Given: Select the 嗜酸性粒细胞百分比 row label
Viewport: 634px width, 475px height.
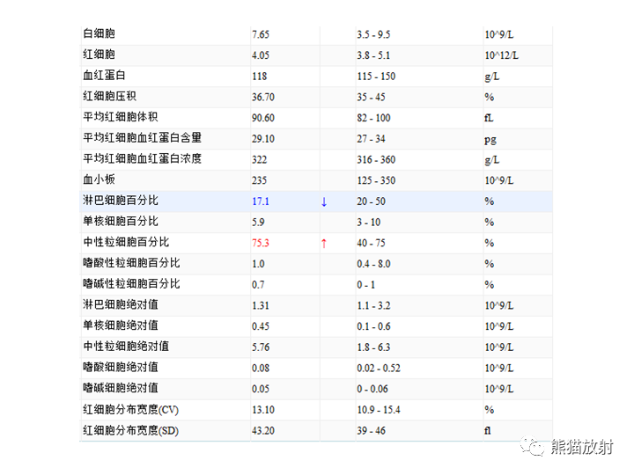Looking at the screenshot, I should click(x=131, y=263).
